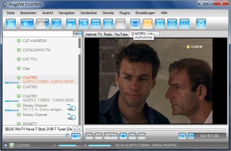Switch to dense grid mosaic view
Image resolution: width=231 pixels, height=151 pixels.
point(108,24)
